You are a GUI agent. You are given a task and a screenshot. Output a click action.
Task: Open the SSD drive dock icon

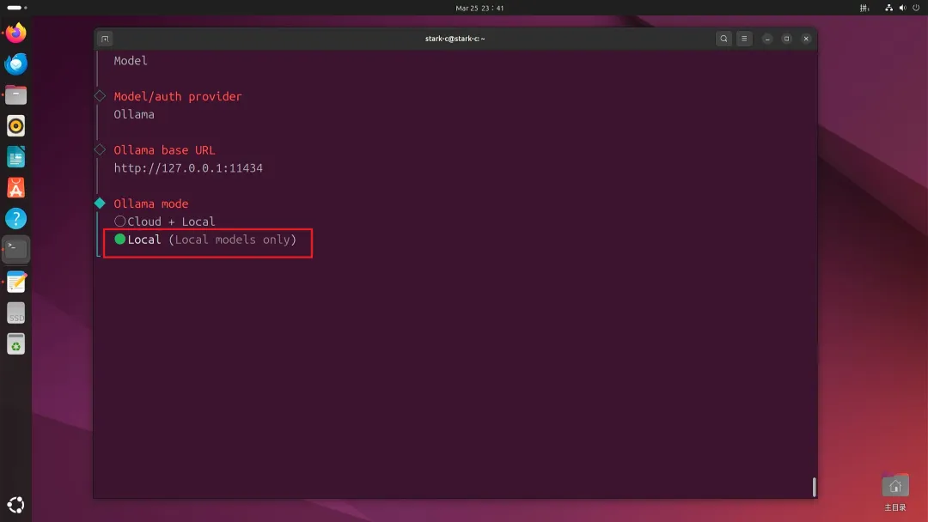pos(16,313)
